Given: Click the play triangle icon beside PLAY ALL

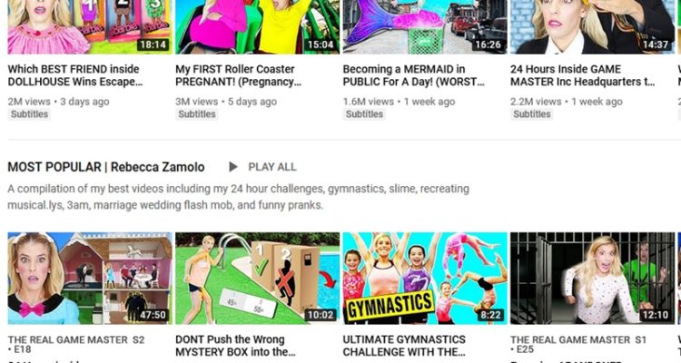Looking at the screenshot, I should click(233, 167).
